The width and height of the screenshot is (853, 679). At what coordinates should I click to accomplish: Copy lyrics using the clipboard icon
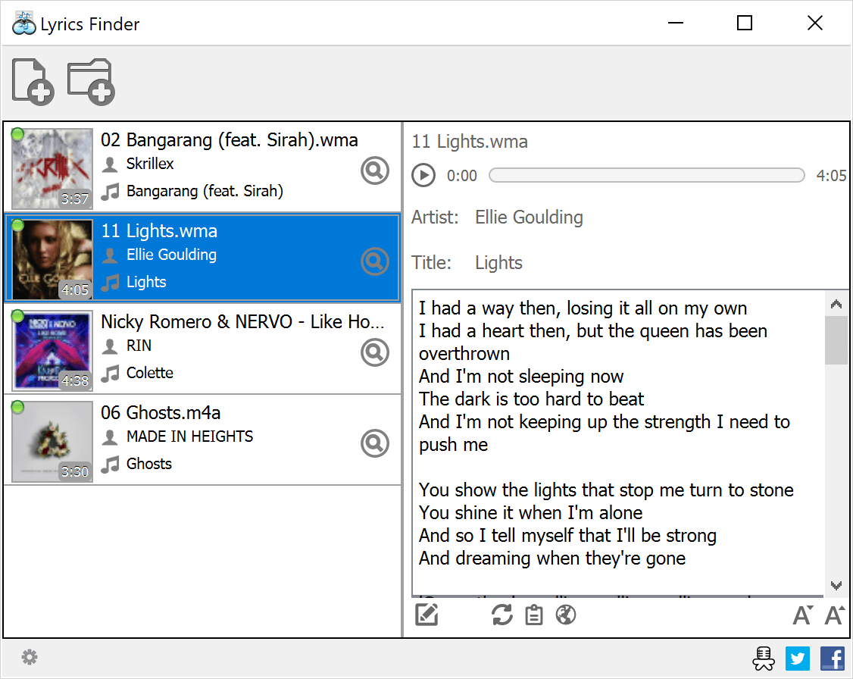click(534, 615)
